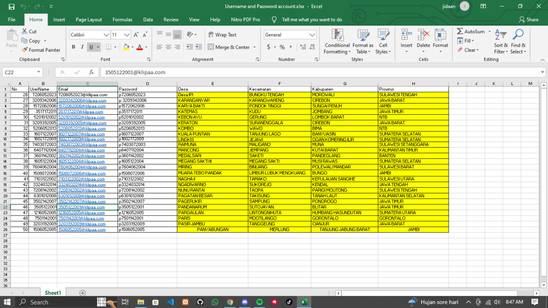This screenshot has width=548, height=308.
Task: Open the font name dropdown showing Calibri
Action: (x=107, y=35)
